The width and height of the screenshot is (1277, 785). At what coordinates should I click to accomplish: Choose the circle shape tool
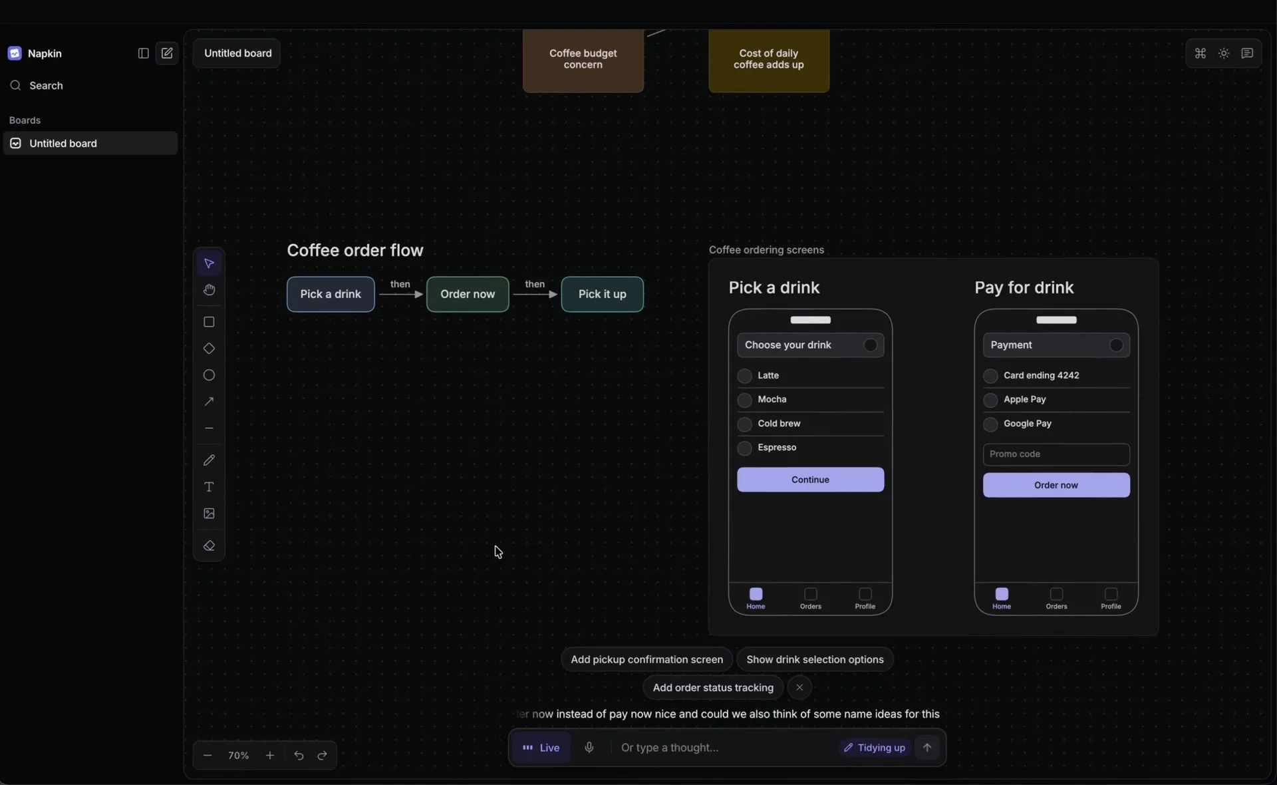coord(209,375)
